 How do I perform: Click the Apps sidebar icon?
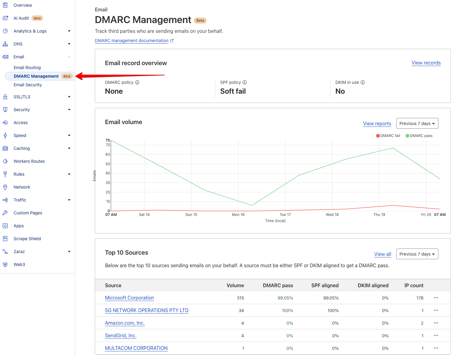pyautogui.click(x=5, y=226)
